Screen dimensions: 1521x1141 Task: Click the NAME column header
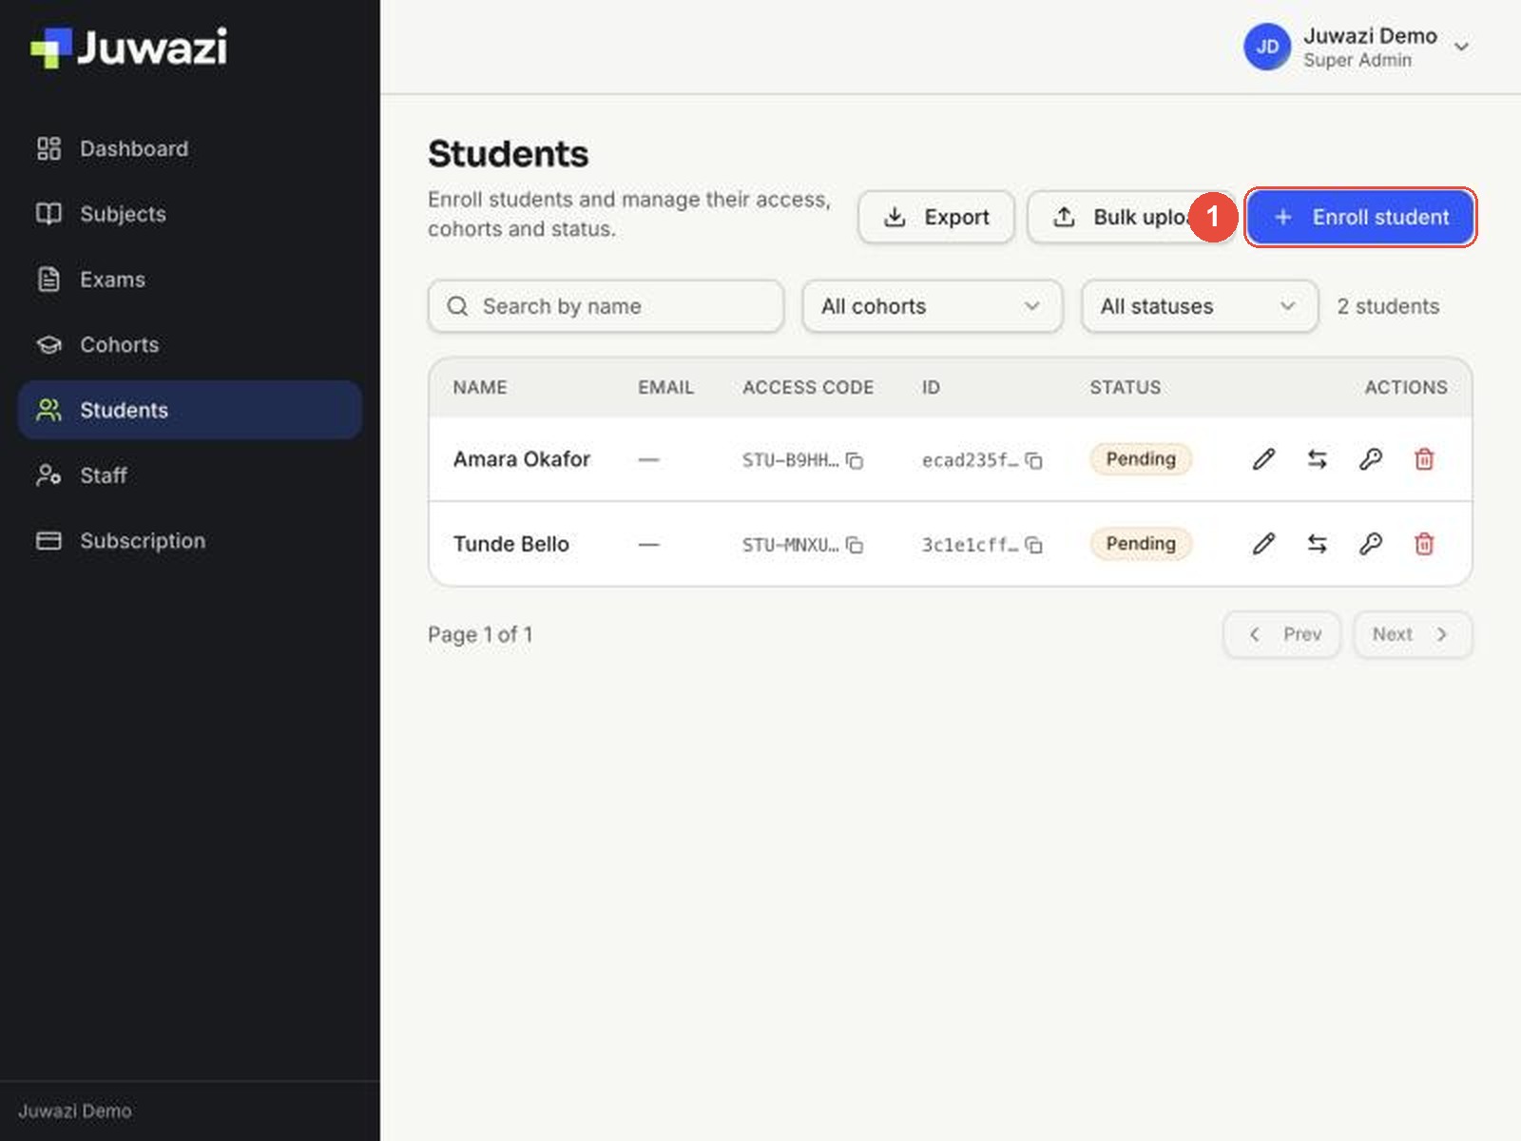coord(480,387)
